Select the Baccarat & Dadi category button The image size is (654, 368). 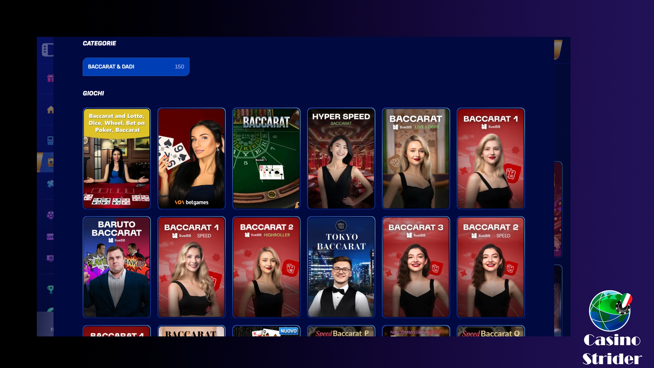click(x=136, y=67)
